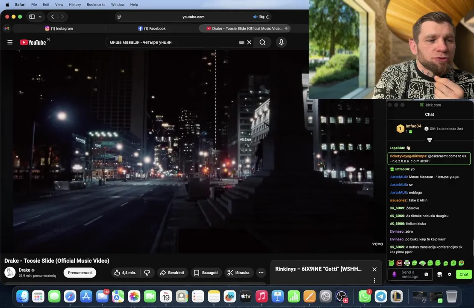Open the Safari File menu
The height and width of the screenshot is (308, 474).
(x=34, y=5)
